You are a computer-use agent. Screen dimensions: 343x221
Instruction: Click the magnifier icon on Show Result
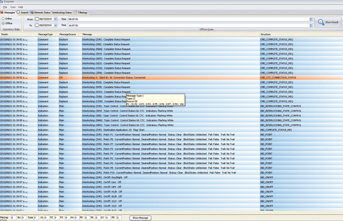tap(320, 22)
